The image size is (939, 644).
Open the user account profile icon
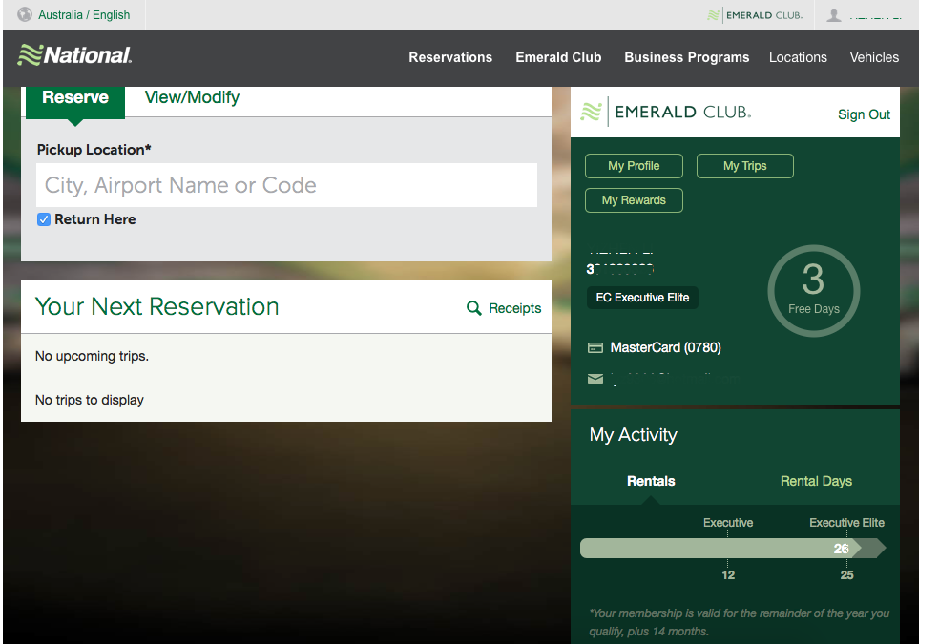click(834, 15)
